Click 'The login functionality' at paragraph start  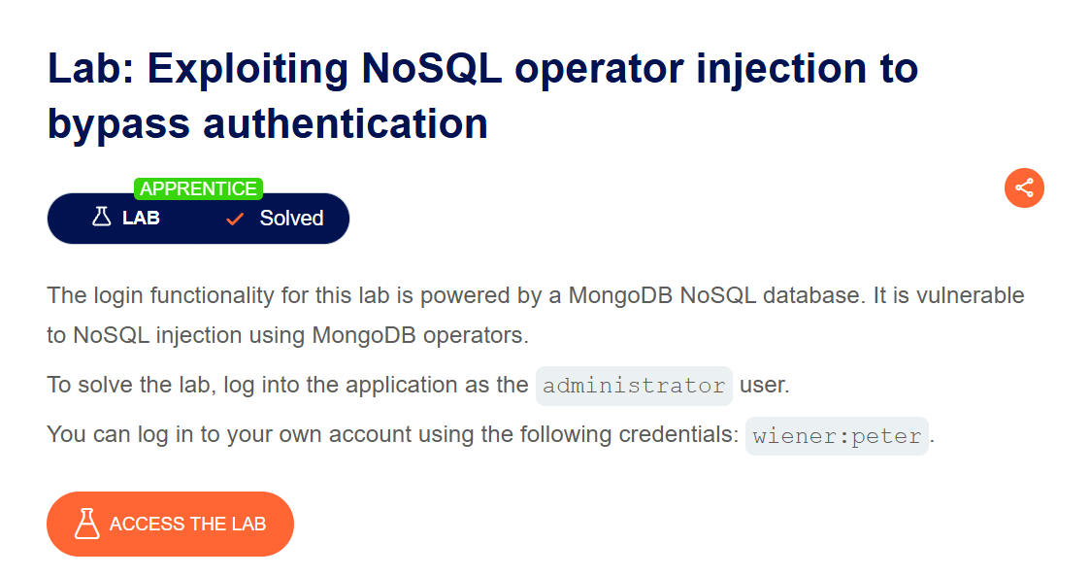pyautogui.click(x=149, y=294)
